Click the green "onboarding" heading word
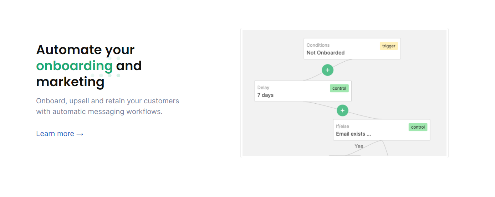Viewport: 495px width, 197px height. [75, 66]
